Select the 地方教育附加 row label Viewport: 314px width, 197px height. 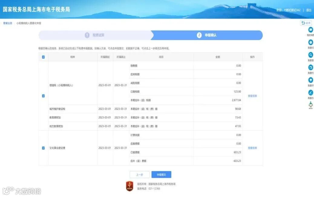(x=56, y=126)
